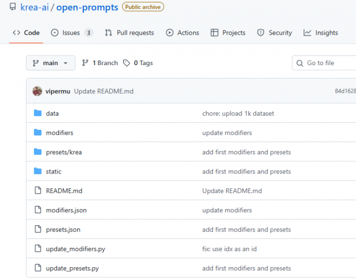Open the README.md file
The width and height of the screenshot is (356, 279).
64,191
